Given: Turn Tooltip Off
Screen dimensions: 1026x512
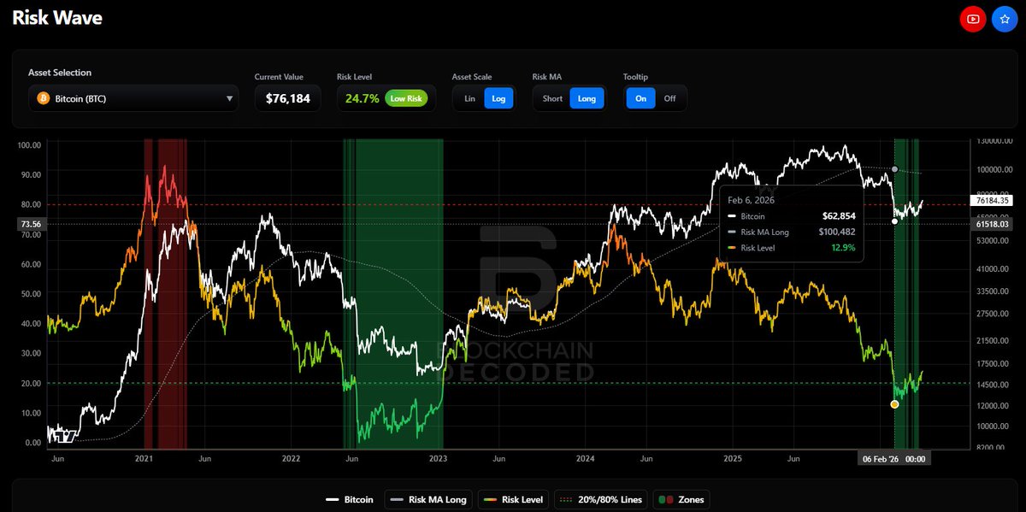Looking at the screenshot, I should click(x=669, y=98).
